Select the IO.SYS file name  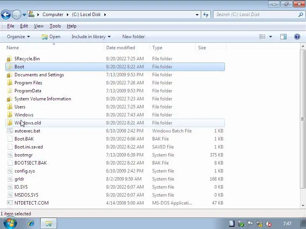(21, 187)
